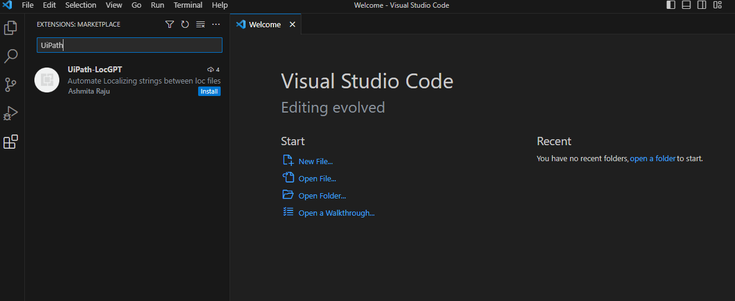Open the Explorer view in activity bar

11,28
